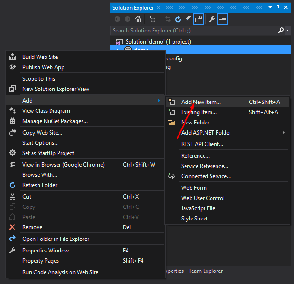This screenshot has height=284, width=294.
Task: Open Properties Window entry
Action: coord(85,251)
